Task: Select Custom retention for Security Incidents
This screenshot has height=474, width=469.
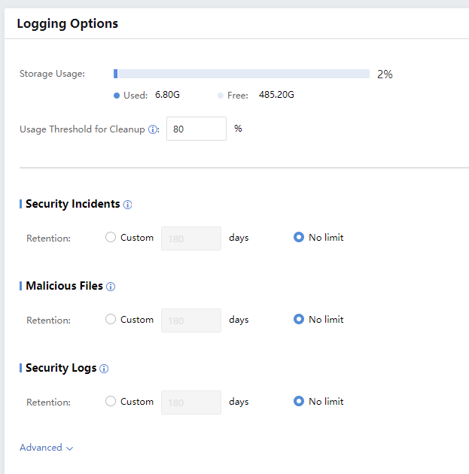Action: click(111, 237)
